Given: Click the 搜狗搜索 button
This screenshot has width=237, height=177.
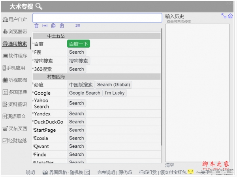Looking at the screenshot, I should (x=79, y=61).
